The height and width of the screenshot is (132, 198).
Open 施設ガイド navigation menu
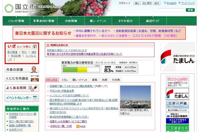[x=153, y=21]
